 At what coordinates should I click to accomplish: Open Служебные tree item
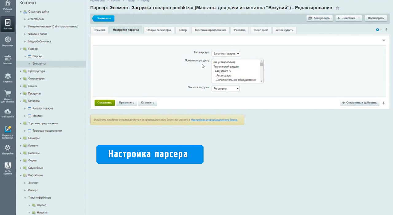point(35,168)
